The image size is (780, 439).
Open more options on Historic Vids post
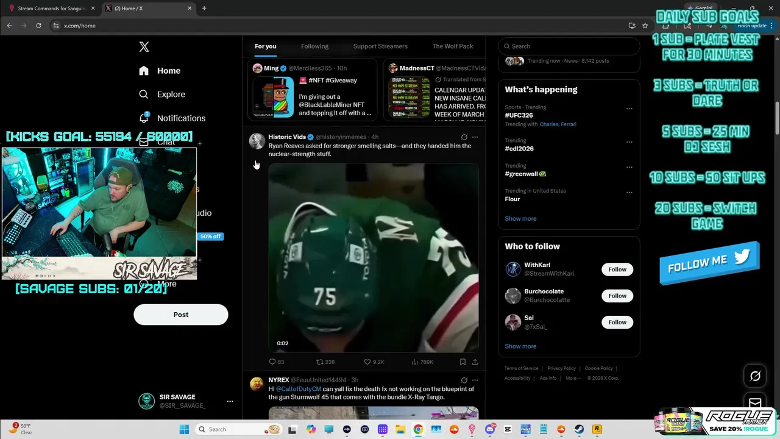tap(475, 137)
